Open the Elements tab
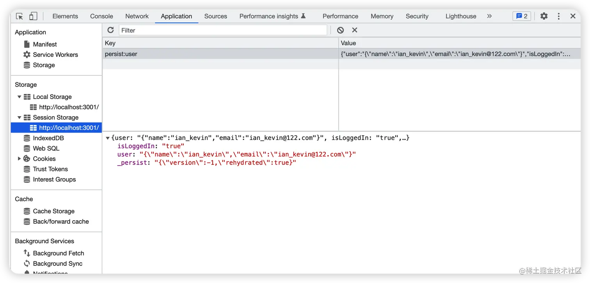This screenshot has height=283, width=590. coord(65,16)
